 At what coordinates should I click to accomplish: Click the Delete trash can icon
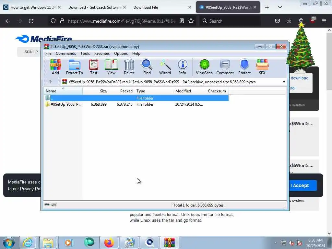[129, 67]
